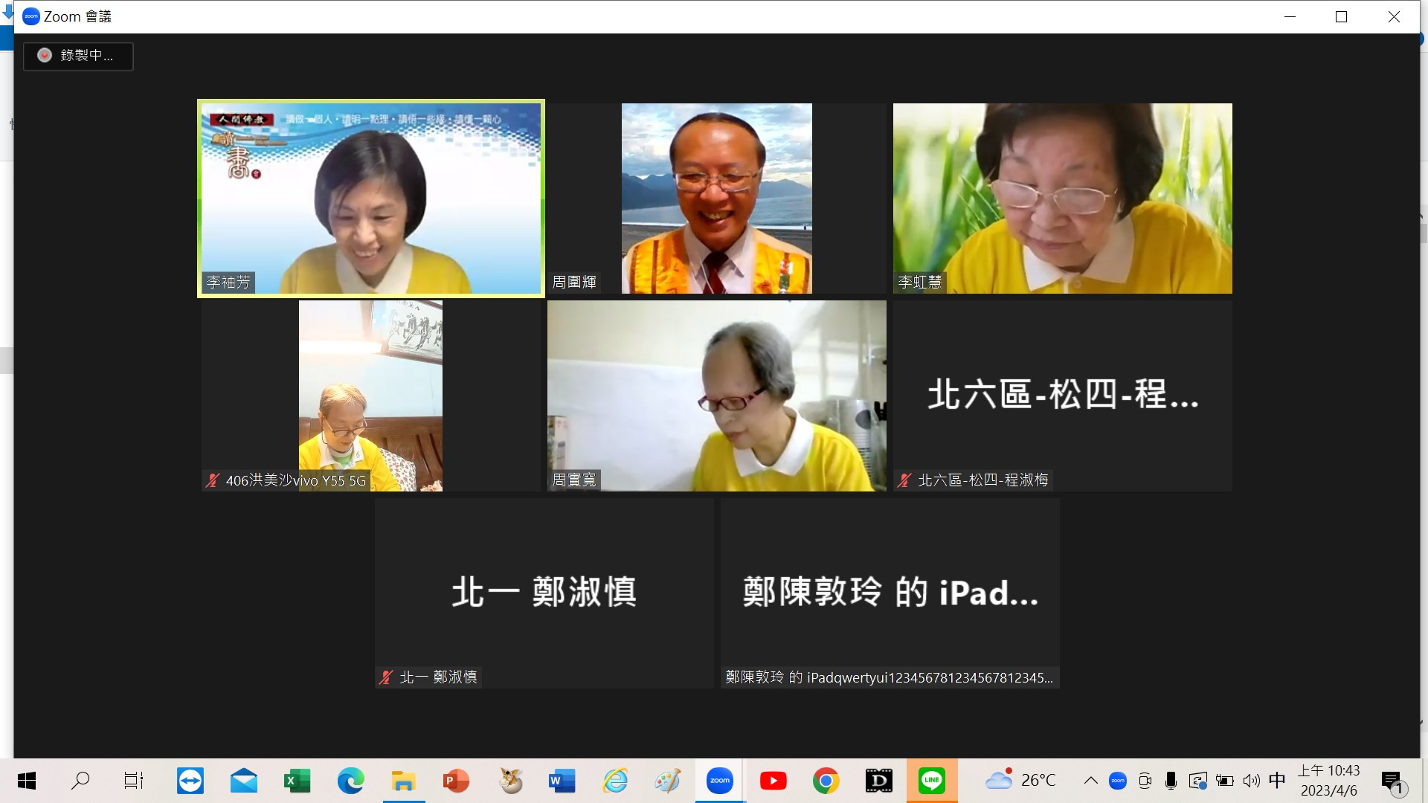1428x803 pixels.
Task: Click the recording indicator button
Action: [78, 56]
